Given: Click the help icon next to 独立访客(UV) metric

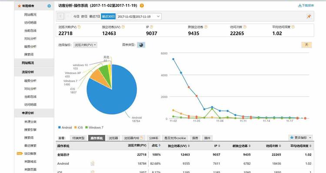Looking at the screenshot, I should (x=123, y=27).
